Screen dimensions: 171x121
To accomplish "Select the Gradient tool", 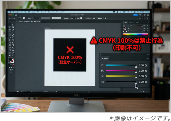I will 13,45.
